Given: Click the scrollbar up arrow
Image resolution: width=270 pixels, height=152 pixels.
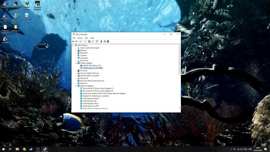Looking at the screenshot, I should pyautogui.click(x=179, y=45).
